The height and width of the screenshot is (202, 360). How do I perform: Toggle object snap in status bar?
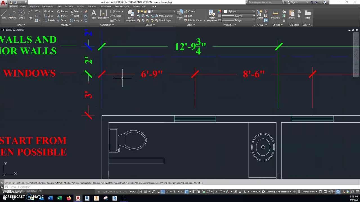click(x=186, y=192)
